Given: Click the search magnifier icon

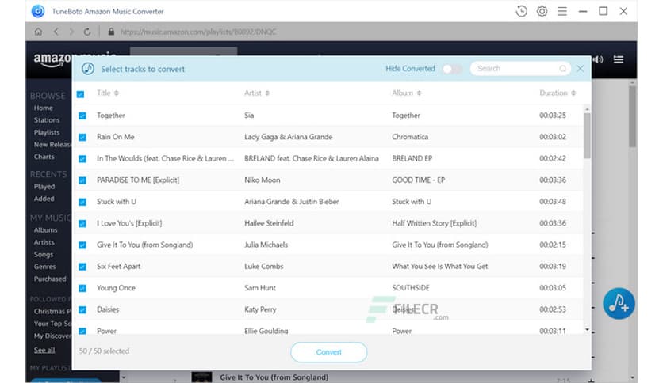Looking at the screenshot, I should tap(563, 69).
